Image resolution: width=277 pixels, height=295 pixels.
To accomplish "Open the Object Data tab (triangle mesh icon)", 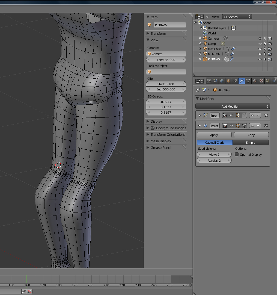I will point(248,81).
